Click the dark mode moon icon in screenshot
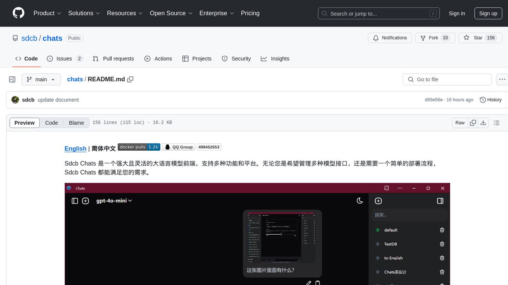The height and width of the screenshot is (285, 508). (360, 201)
